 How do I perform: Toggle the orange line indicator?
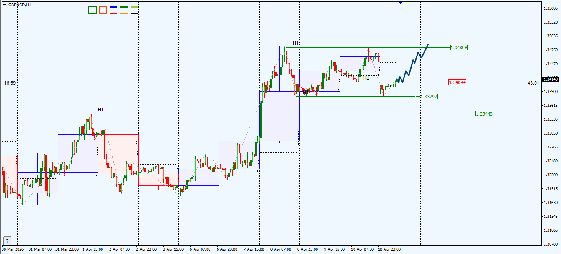point(124,13)
